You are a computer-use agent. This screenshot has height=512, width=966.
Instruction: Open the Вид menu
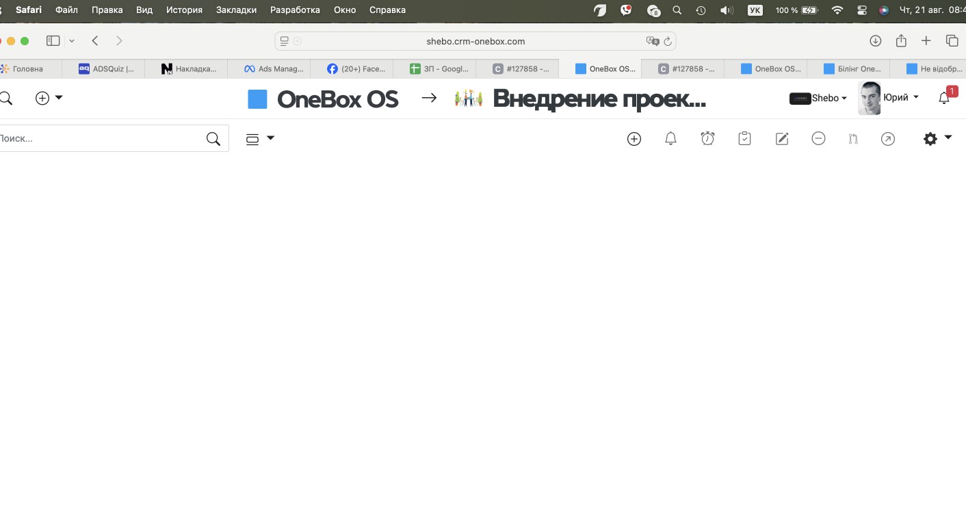[144, 10]
